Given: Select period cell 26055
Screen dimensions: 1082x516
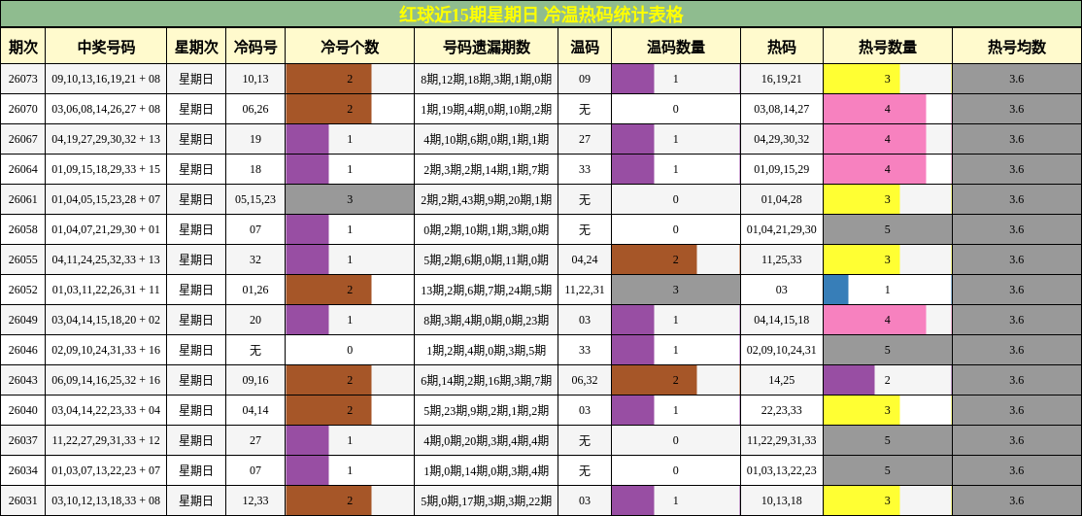Looking at the screenshot, I should coord(22,259).
